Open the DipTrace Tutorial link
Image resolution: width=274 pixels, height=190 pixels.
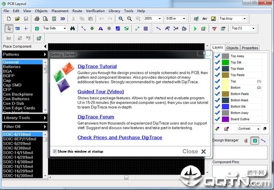click(97, 66)
